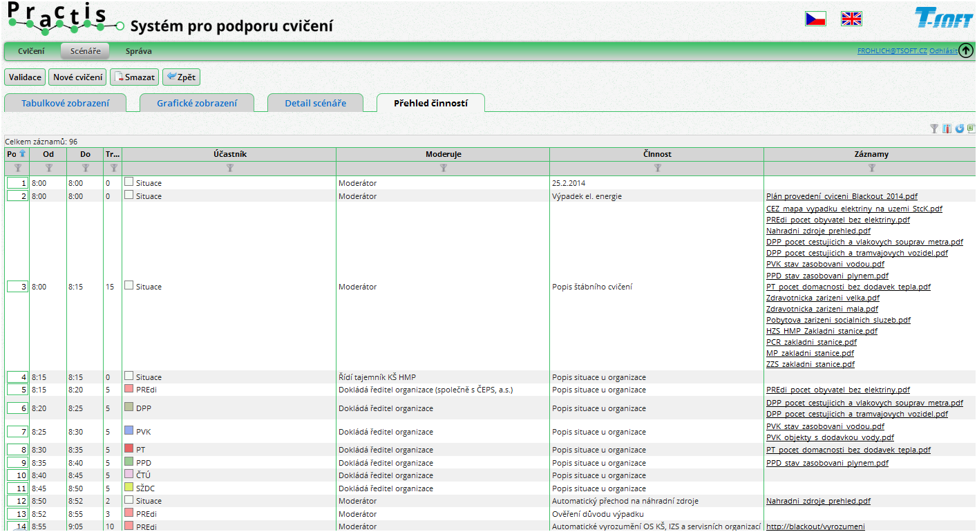
Task: Open the column chooser icon
Action: click(x=947, y=129)
